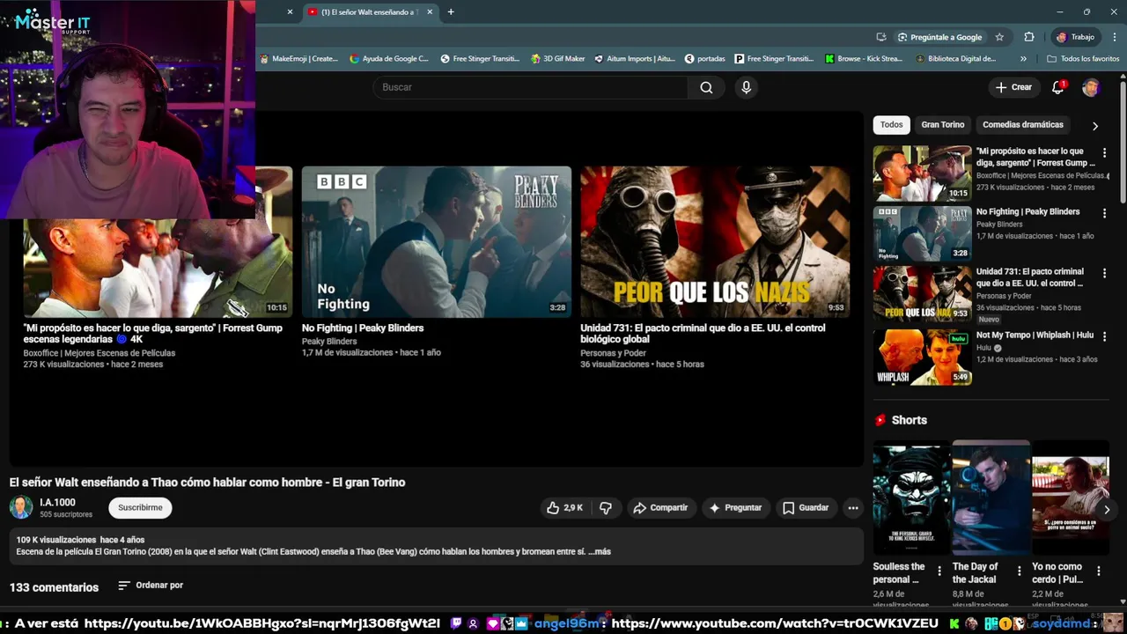The width and height of the screenshot is (1127, 634).
Task: Open 3D Gif Maker bookmark
Action: (x=557, y=59)
